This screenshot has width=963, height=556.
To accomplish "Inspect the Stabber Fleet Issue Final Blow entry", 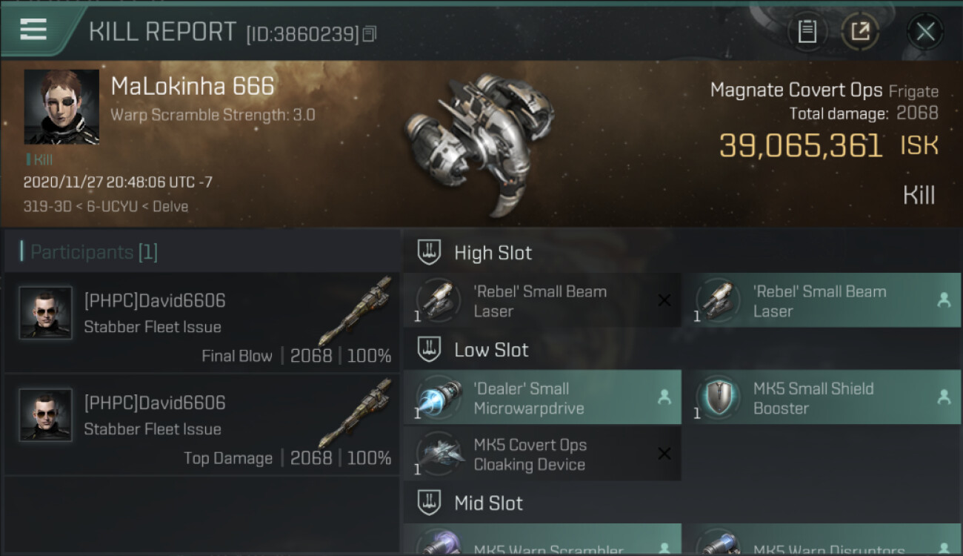I will [x=202, y=322].
